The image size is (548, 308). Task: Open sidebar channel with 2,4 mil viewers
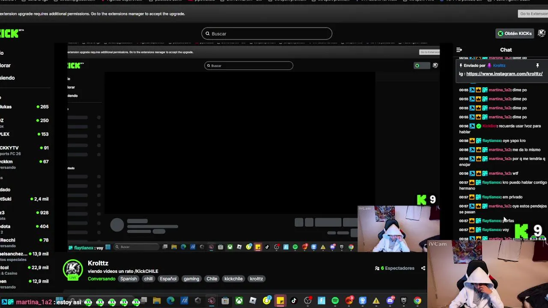[25, 199]
